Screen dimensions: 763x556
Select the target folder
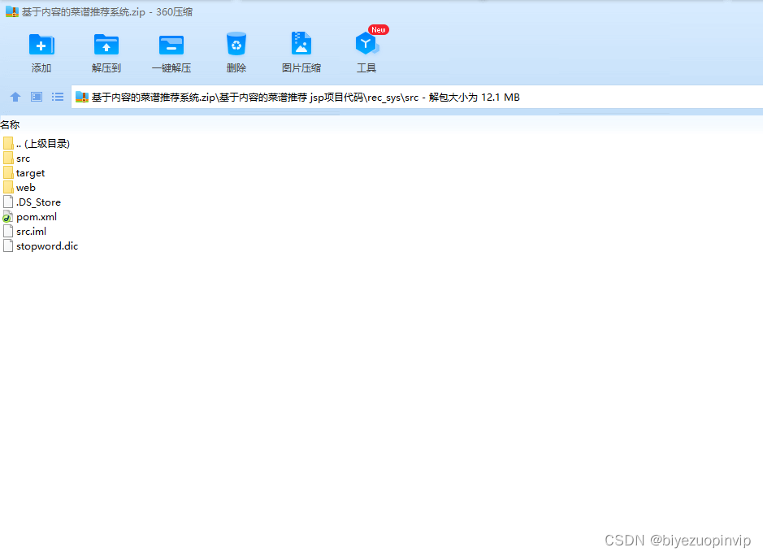[x=24, y=173]
